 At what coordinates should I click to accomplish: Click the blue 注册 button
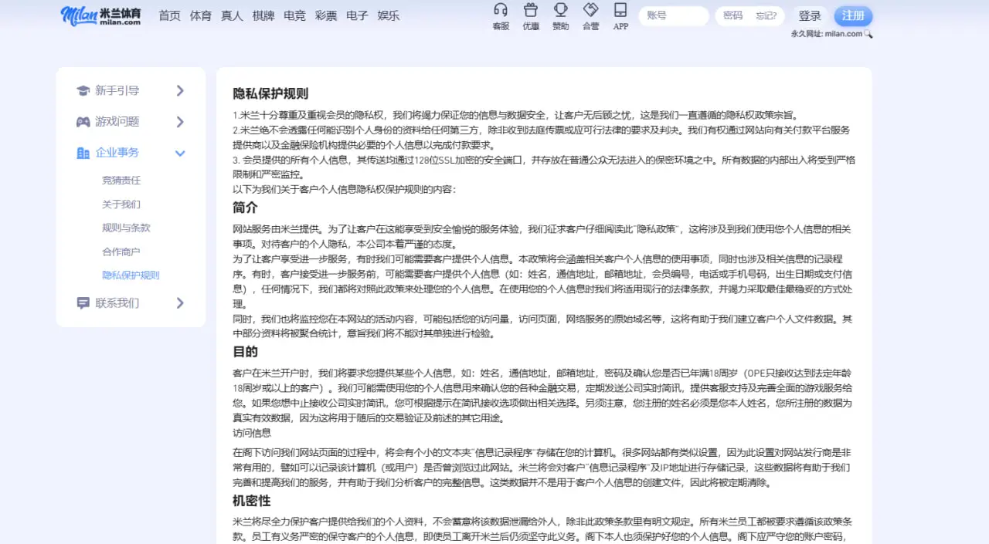pos(853,15)
